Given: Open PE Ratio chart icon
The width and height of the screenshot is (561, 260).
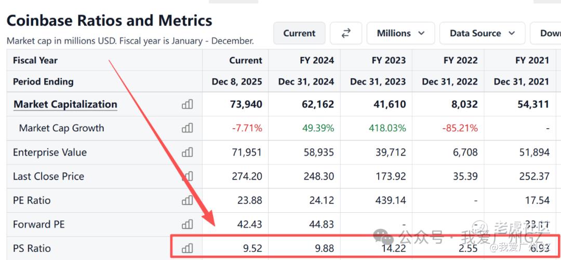Looking at the screenshot, I should click(187, 200).
